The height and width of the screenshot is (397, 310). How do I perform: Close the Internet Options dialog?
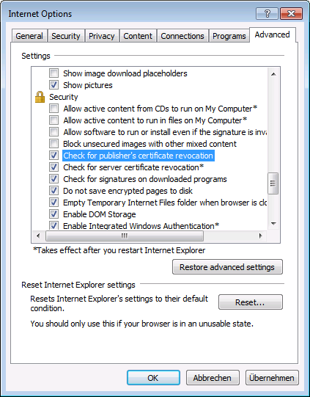click(x=291, y=14)
